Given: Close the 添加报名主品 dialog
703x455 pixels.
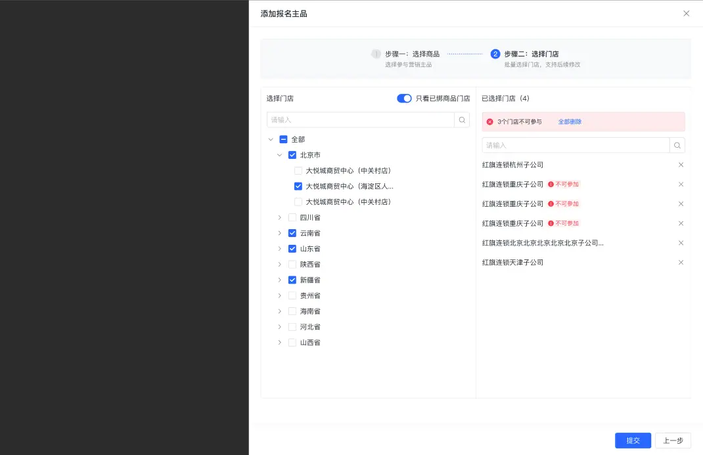Looking at the screenshot, I should click(x=686, y=13).
